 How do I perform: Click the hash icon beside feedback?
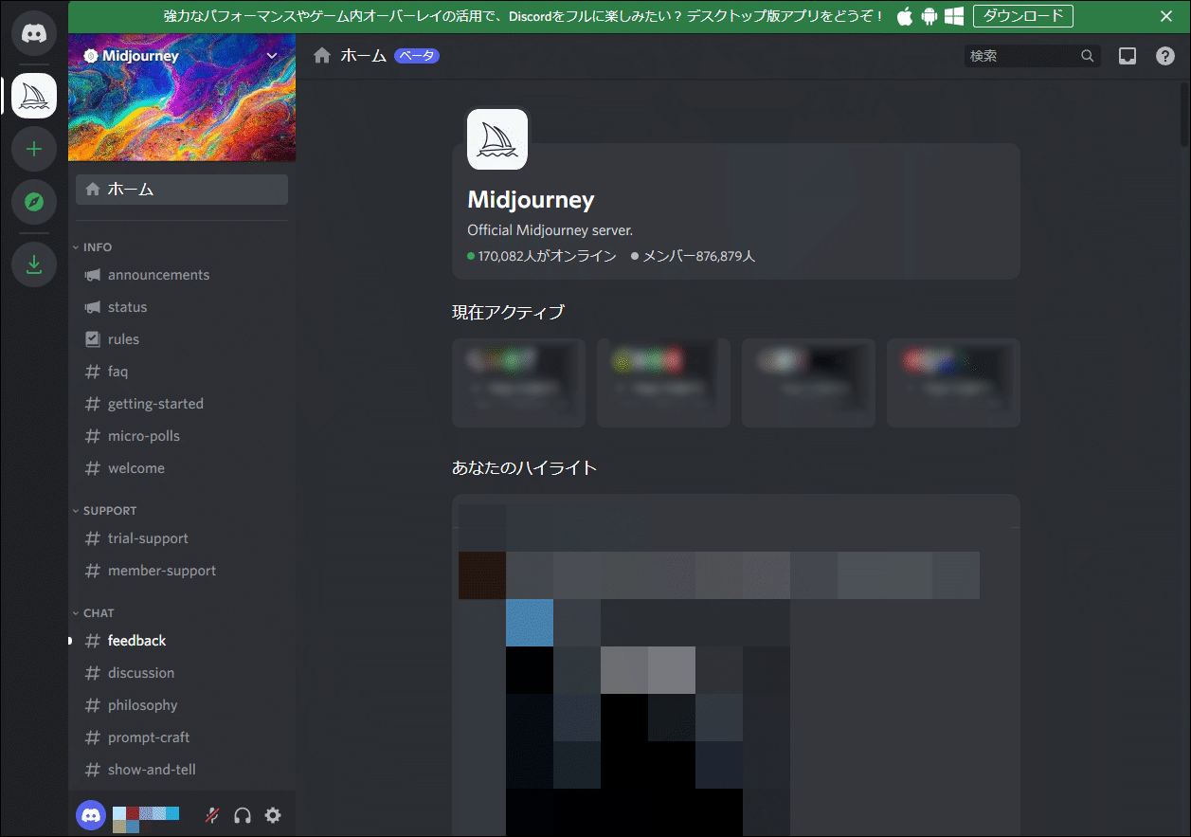pyautogui.click(x=93, y=641)
